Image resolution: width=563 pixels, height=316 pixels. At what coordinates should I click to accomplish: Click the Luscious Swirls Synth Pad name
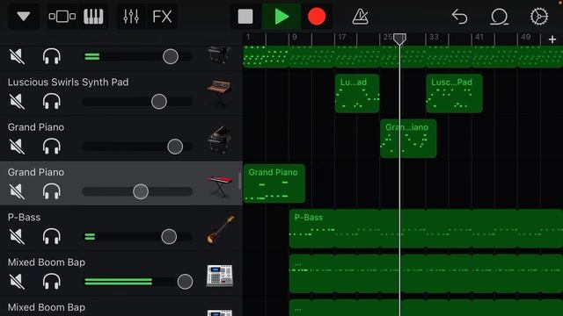click(x=69, y=82)
